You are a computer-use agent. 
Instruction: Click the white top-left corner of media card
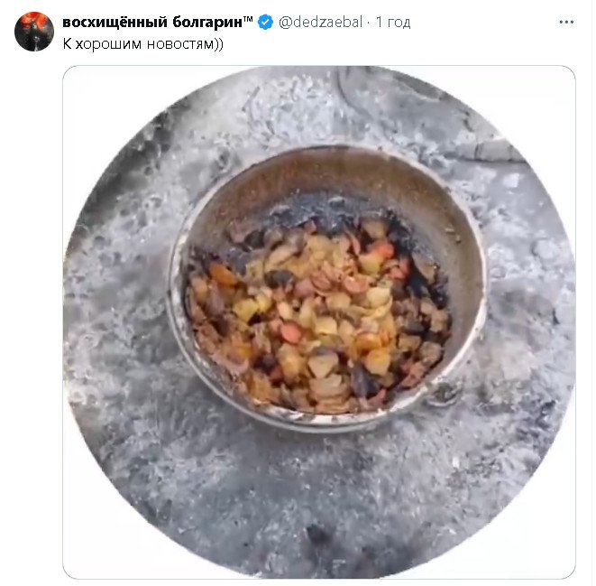click(x=72, y=77)
